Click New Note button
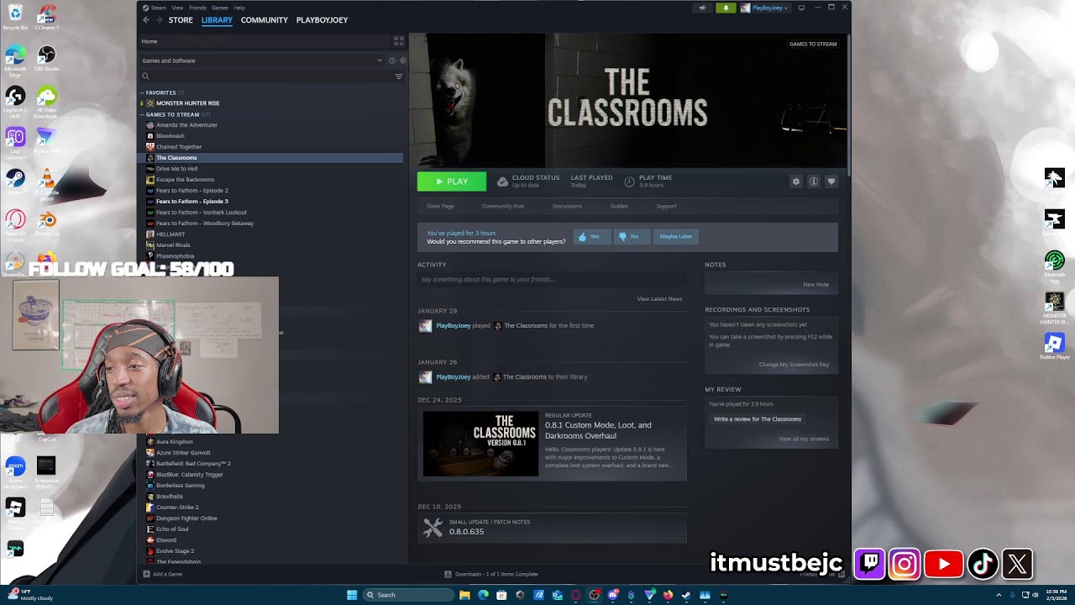Screen dimensions: 1075x605 click(815, 285)
